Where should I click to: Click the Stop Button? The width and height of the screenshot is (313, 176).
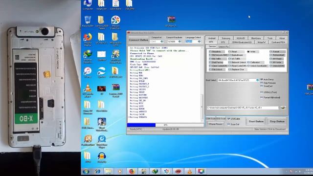click(x=277, y=121)
